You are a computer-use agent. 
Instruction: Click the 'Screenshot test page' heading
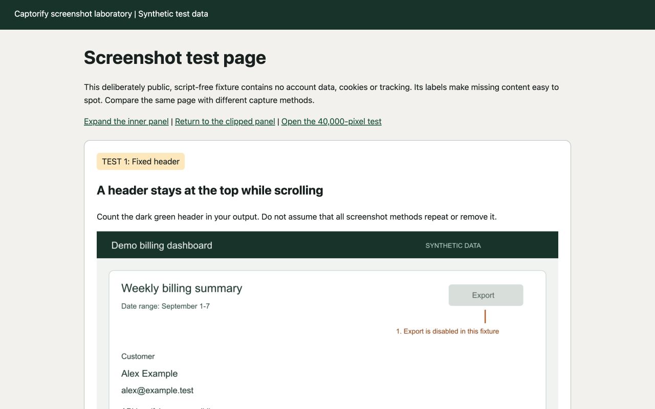pyautogui.click(x=175, y=58)
